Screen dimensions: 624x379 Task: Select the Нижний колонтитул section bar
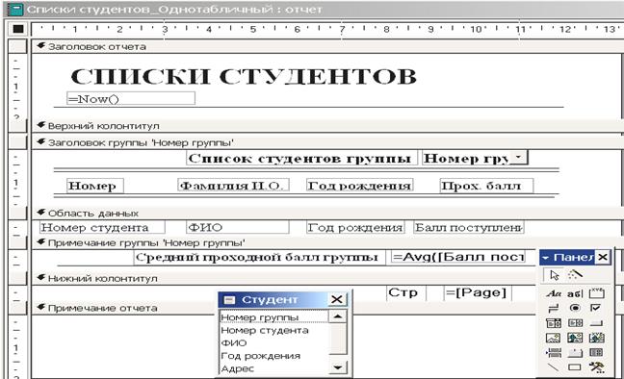coord(284,278)
